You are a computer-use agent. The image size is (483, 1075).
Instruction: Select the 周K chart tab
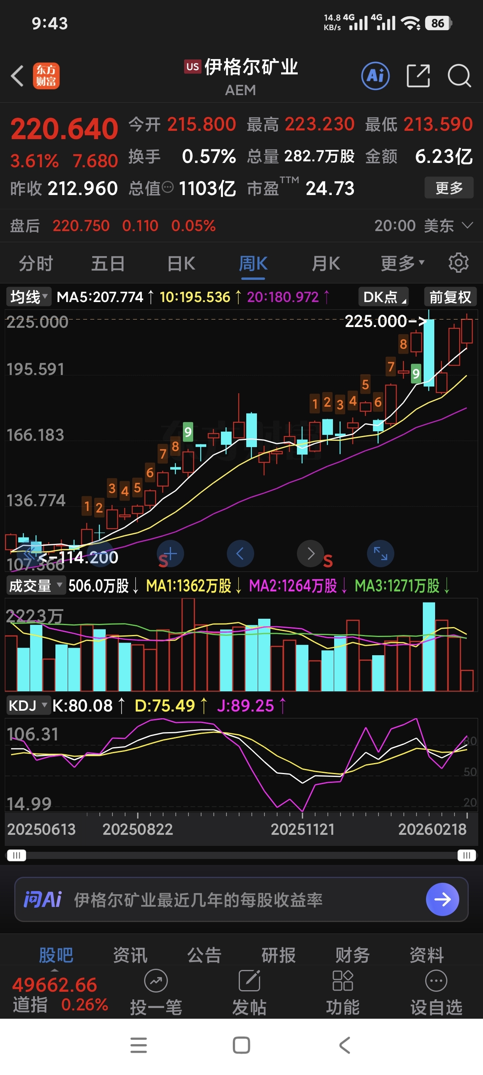pos(253,263)
